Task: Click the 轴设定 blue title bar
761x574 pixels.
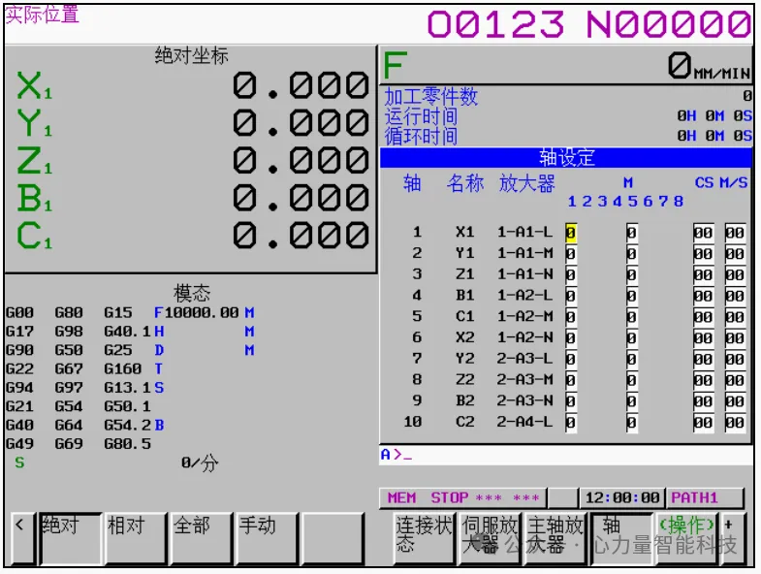Action: (566, 158)
